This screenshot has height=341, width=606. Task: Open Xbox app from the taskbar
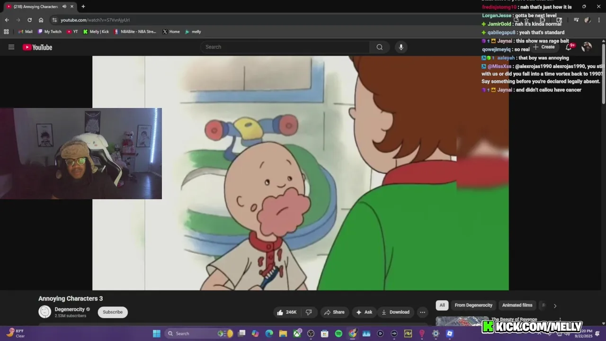coord(297,333)
